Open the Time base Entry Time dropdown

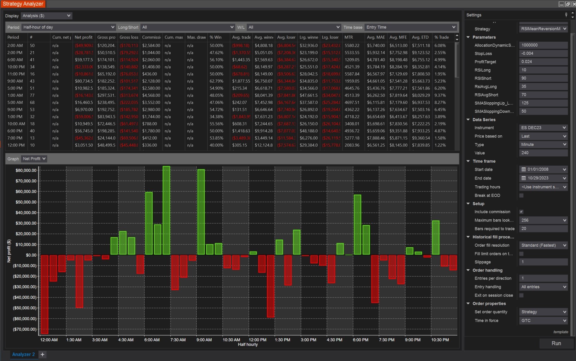pos(411,27)
